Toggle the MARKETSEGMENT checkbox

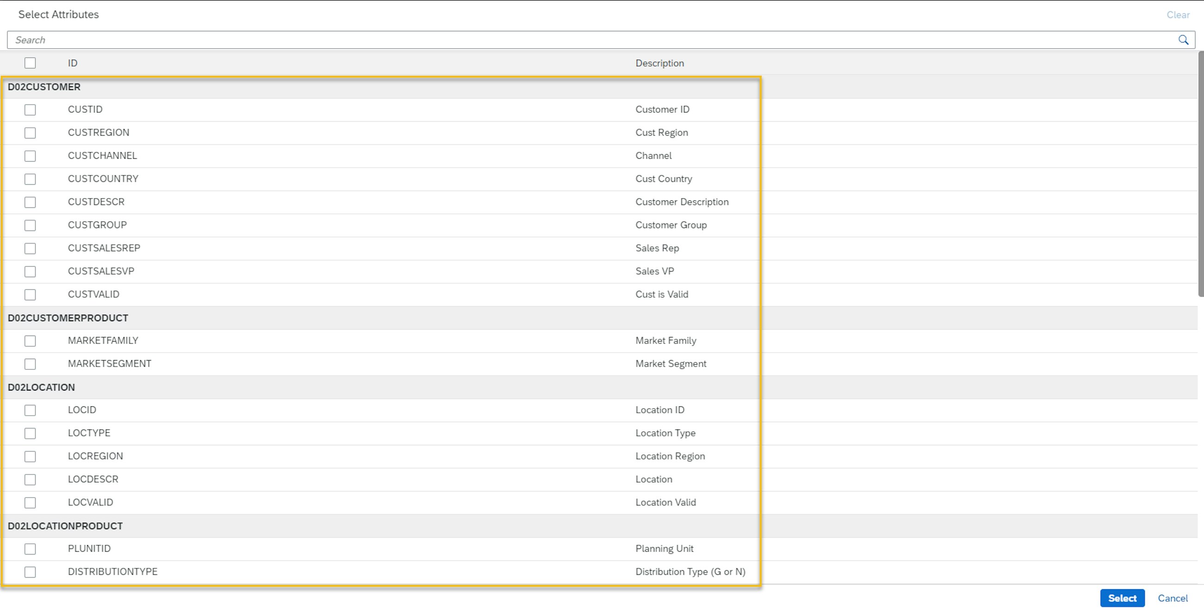(30, 364)
